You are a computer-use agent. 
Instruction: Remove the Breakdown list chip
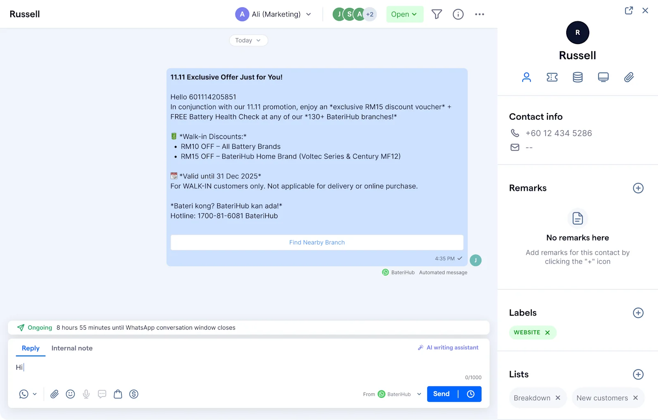[x=558, y=398]
